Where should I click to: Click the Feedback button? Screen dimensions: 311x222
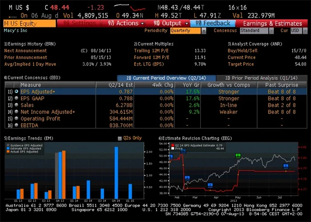[214, 23]
